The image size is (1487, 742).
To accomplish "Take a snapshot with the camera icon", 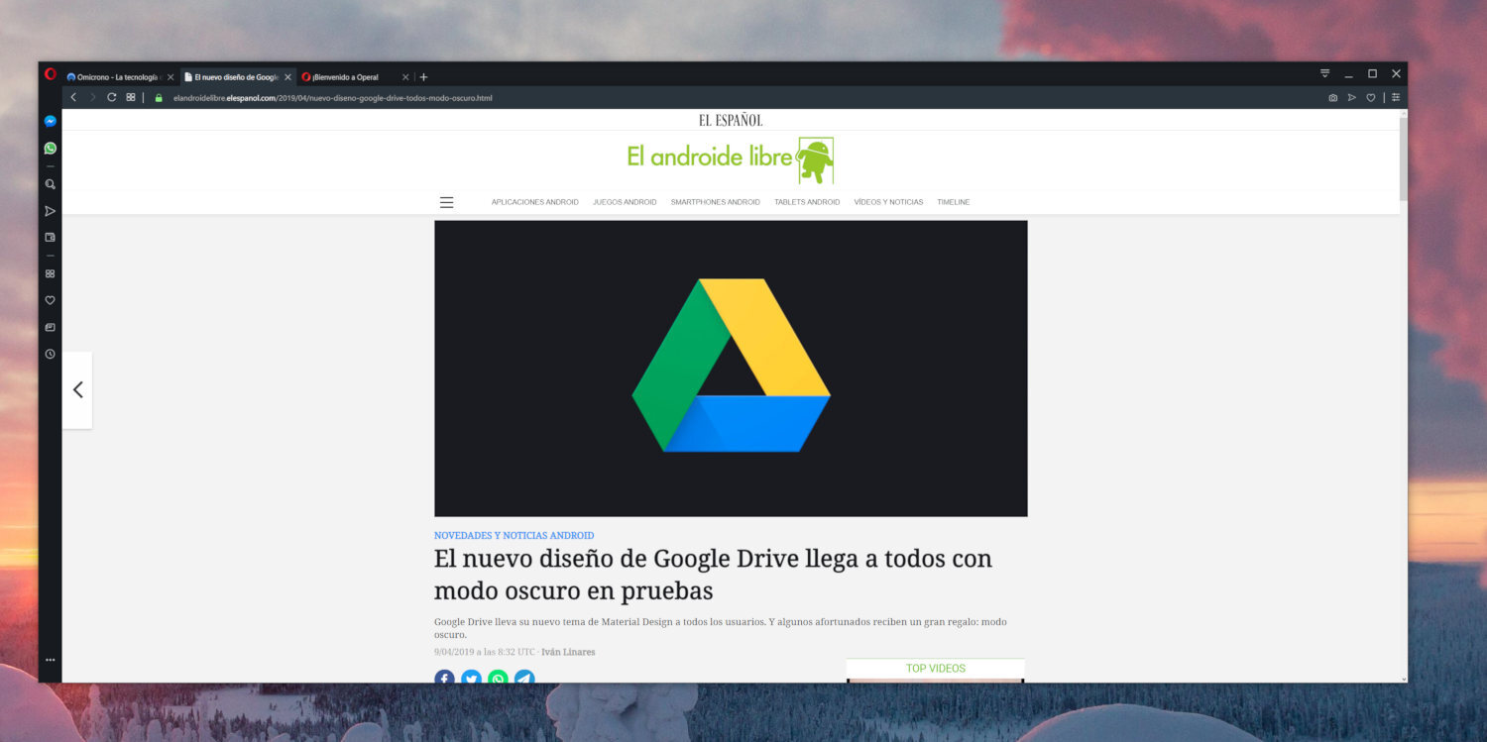I will (x=1332, y=98).
